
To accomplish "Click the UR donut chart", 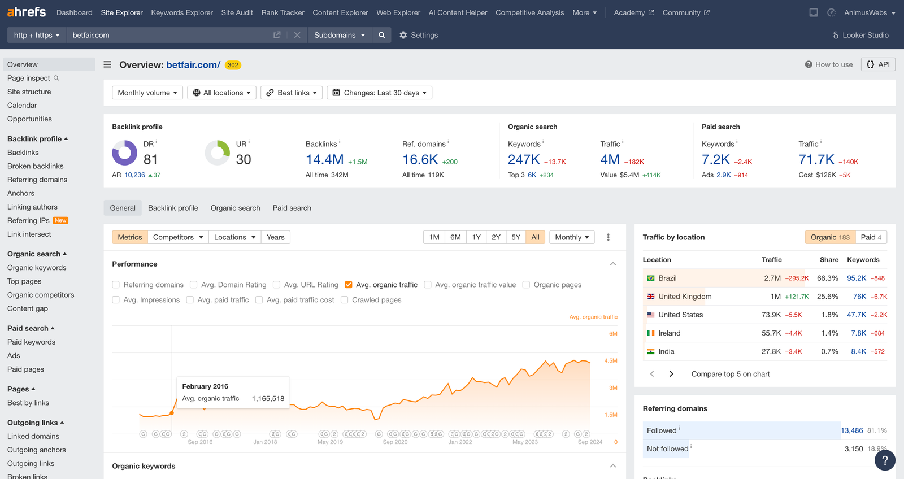I will [x=218, y=153].
